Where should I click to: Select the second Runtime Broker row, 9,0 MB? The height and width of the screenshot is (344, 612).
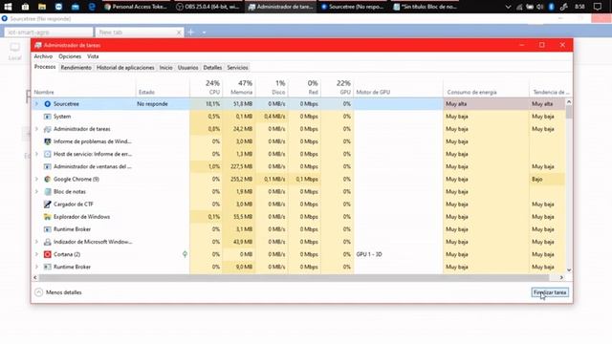pos(298,267)
